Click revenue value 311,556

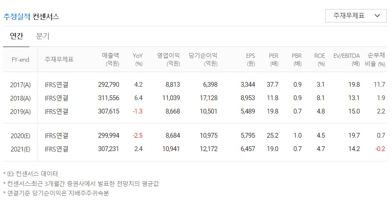click(x=109, y=98)
